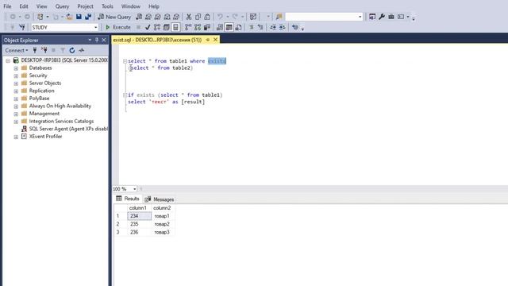Image resolution: width=508 pixels, height=286 pixels.
Task: Expand the Databases folder
Action: click(16, 68)
